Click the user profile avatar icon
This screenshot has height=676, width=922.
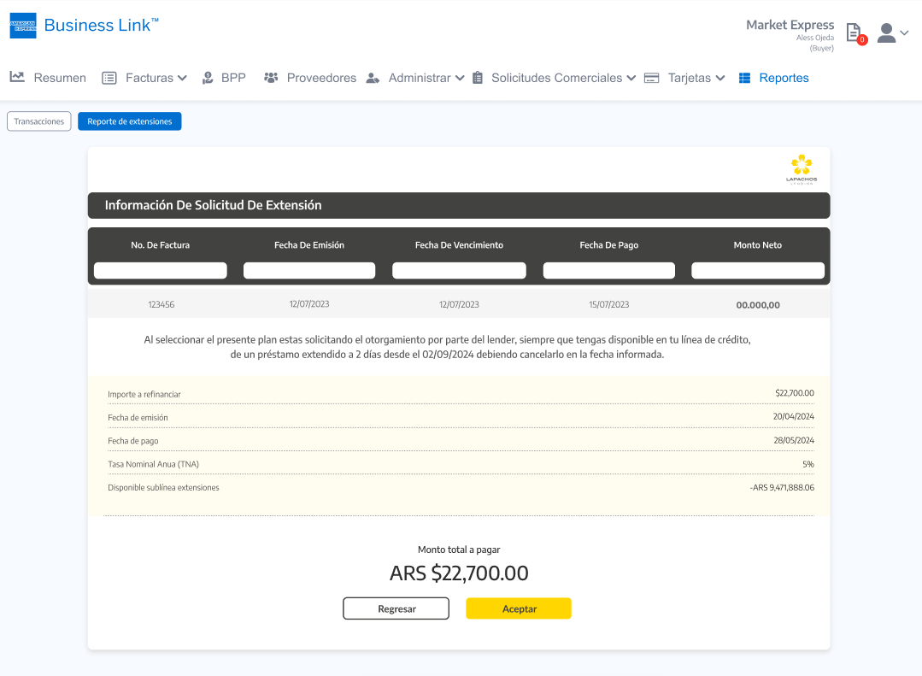(x=886, y=32)
